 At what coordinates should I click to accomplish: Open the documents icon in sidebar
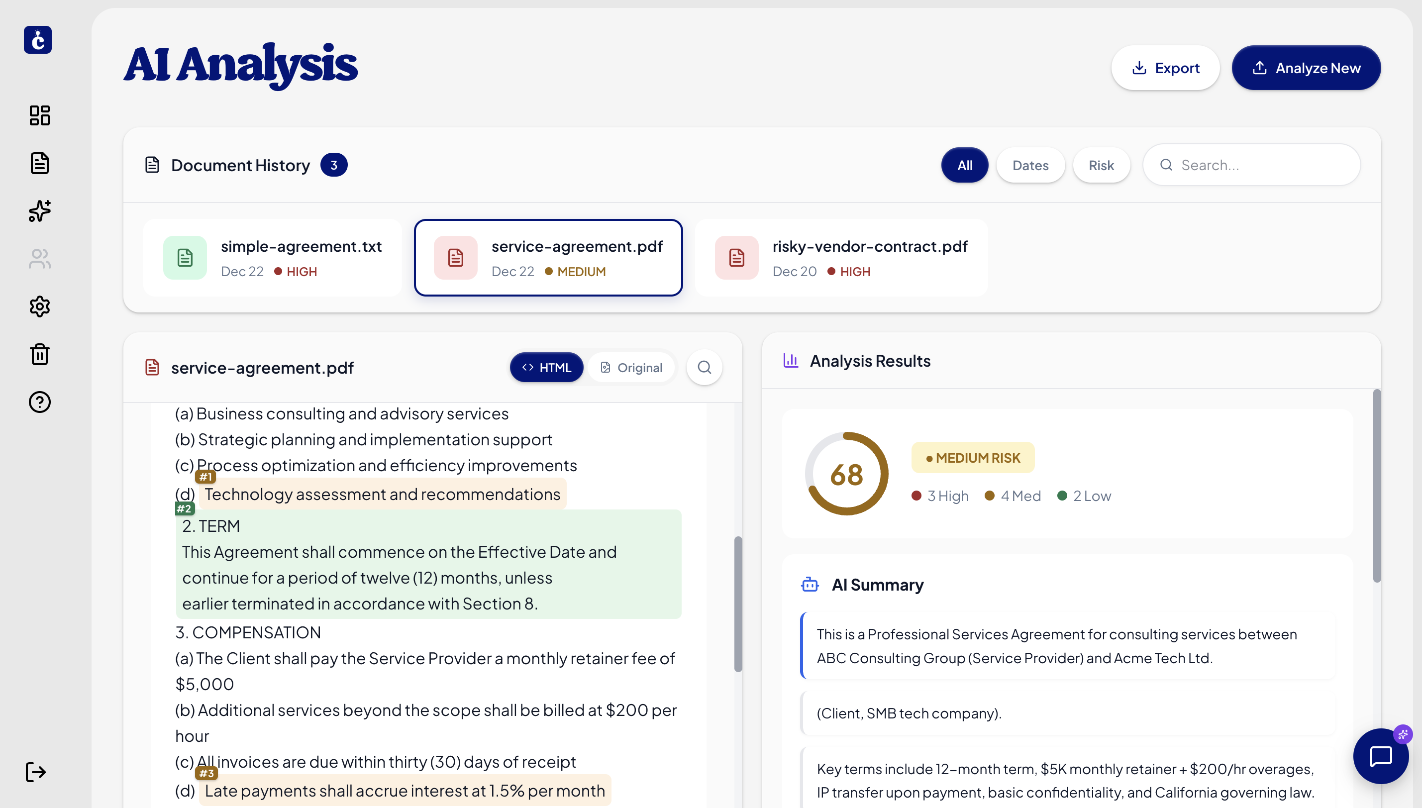click(x=39, y=163)
